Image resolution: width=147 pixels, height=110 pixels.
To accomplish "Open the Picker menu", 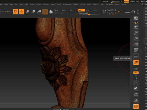I will coord(59,5).
